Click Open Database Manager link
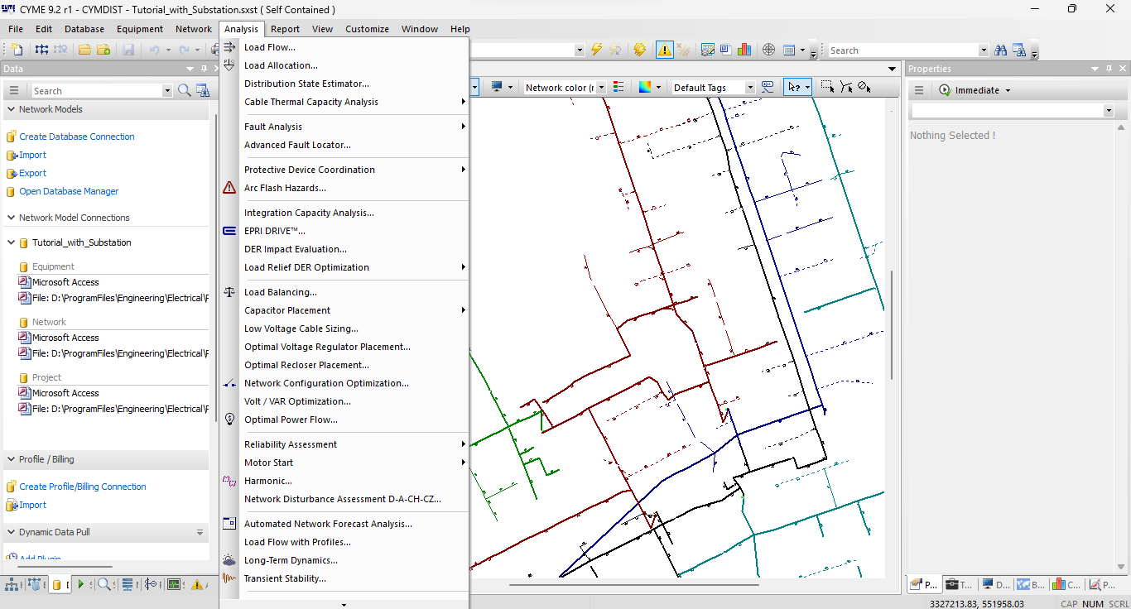1131x609 pixels. point(69,191)
